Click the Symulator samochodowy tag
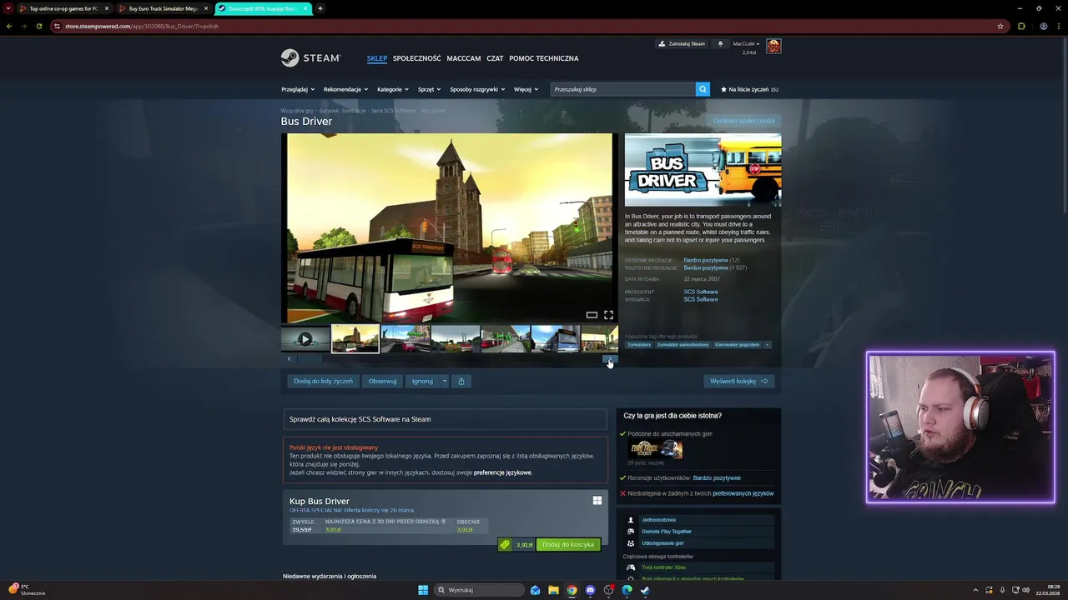 click(x=683, y=345)
